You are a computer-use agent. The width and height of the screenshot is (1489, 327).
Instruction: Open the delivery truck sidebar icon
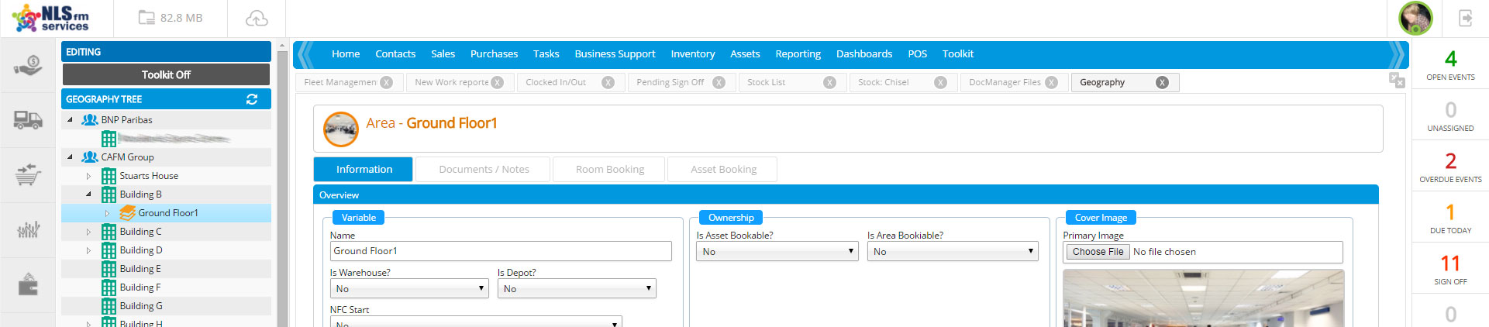coord(28,119)
